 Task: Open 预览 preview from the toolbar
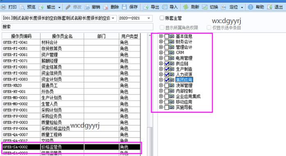[22, 7]
